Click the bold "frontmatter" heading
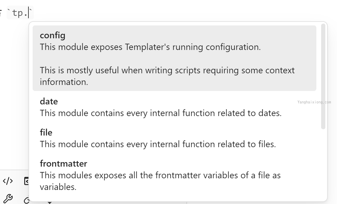 click(63, 164)
